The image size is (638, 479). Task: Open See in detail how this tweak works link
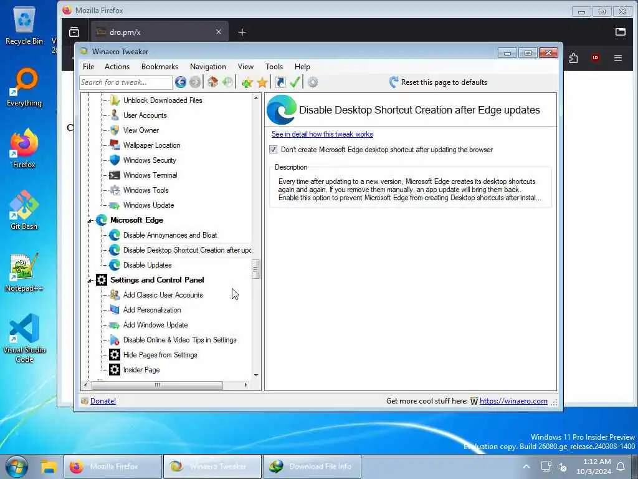coord(322,134)
